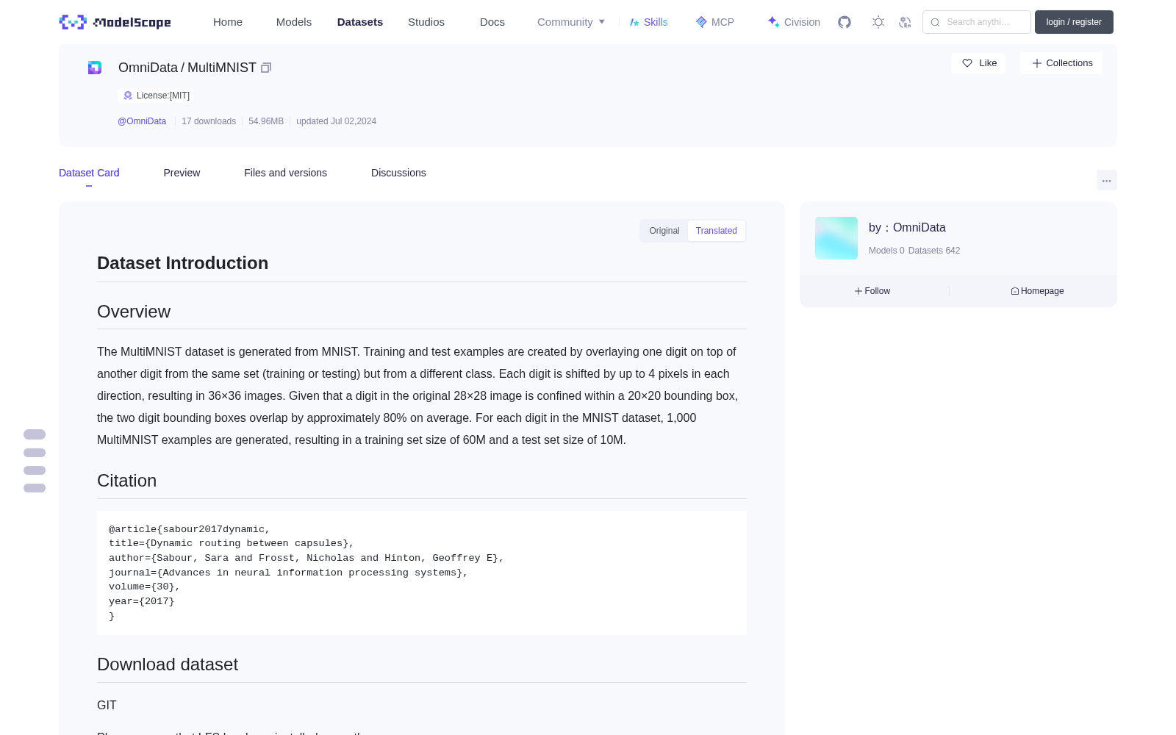Click the 'updated Jul 02,2024' text
Screen dimensions: 1176x735
336,121
